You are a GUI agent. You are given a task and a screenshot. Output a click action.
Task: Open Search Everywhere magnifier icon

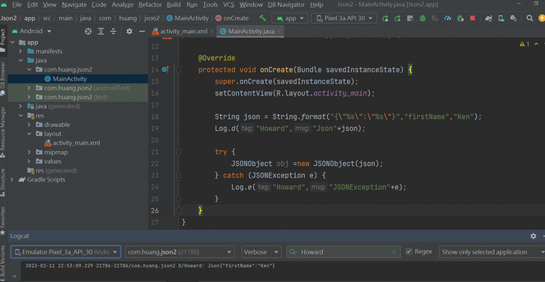(530, 18)
